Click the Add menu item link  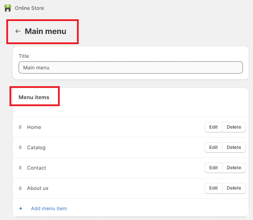click(x=49, y=208)
